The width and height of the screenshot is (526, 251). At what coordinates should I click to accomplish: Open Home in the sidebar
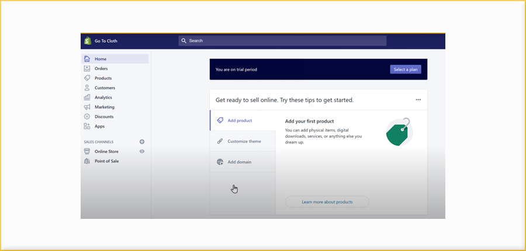115,59
